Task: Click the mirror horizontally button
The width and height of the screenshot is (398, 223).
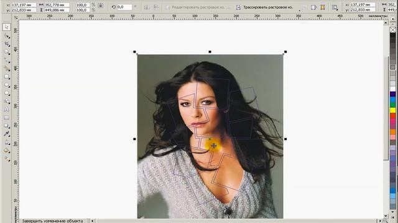Action: [x=147, y=7]
